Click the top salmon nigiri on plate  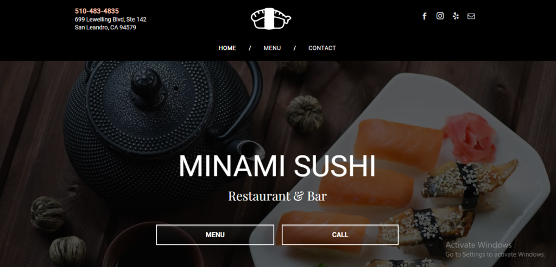tap(398, 143)
